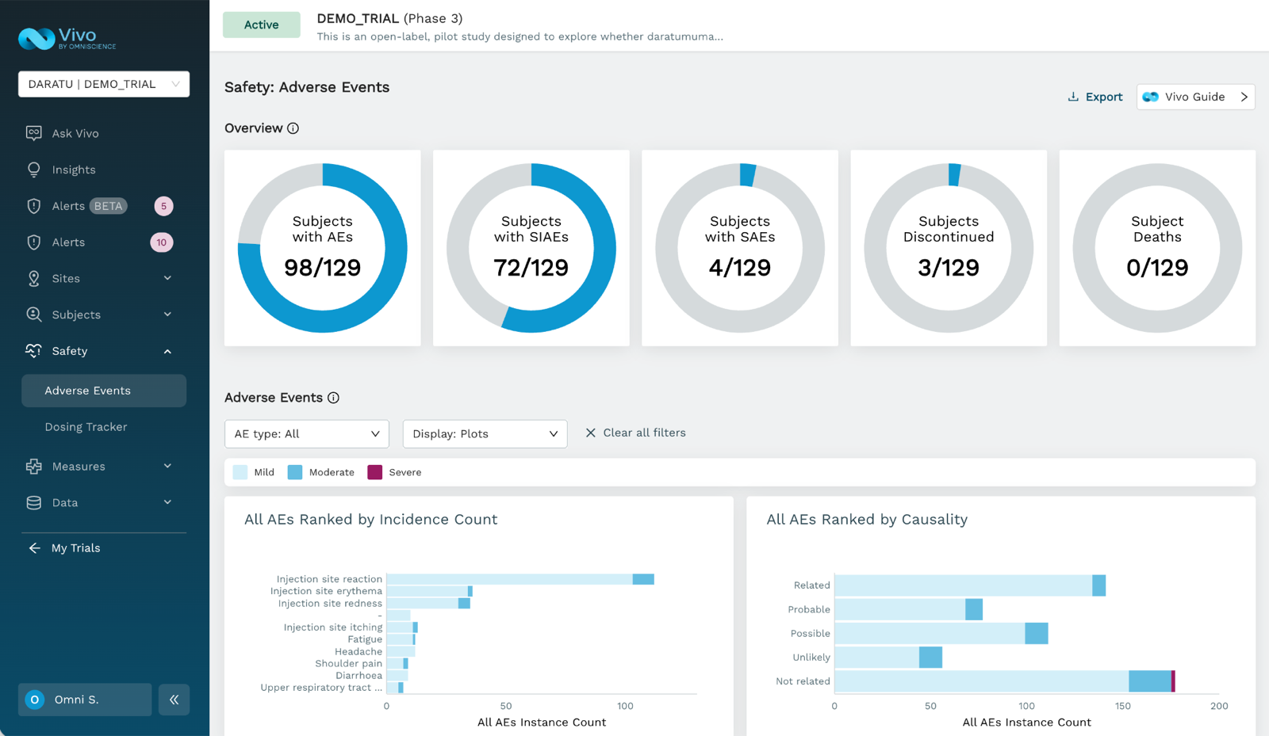Collapse the Safety menu chevron
Screen dimensions: 1269x736
click(x=167, y=351)
